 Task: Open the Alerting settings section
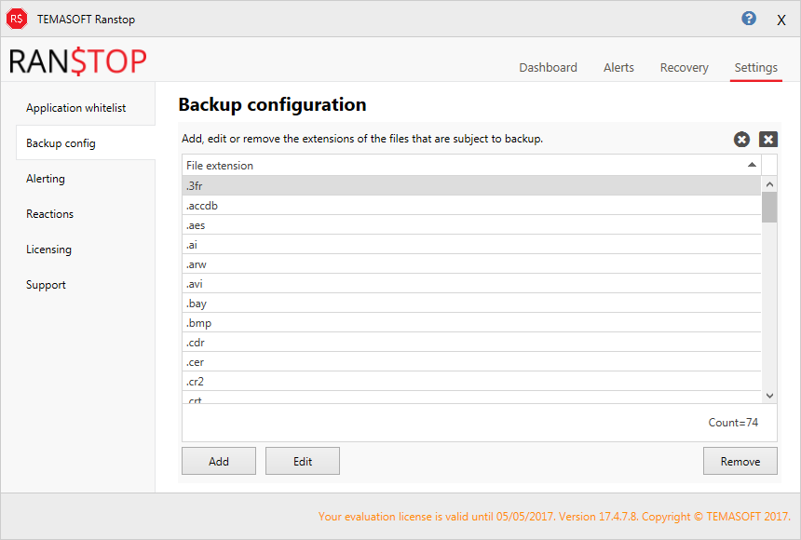46,179
